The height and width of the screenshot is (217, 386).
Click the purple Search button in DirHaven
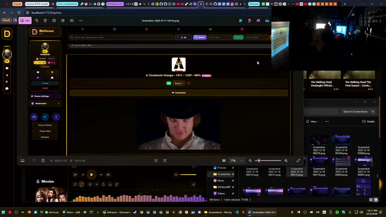tap(200, 37)
